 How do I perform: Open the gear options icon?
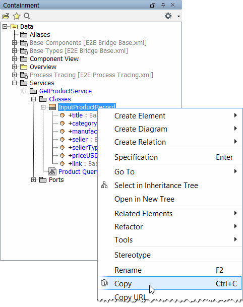(168, 16)
